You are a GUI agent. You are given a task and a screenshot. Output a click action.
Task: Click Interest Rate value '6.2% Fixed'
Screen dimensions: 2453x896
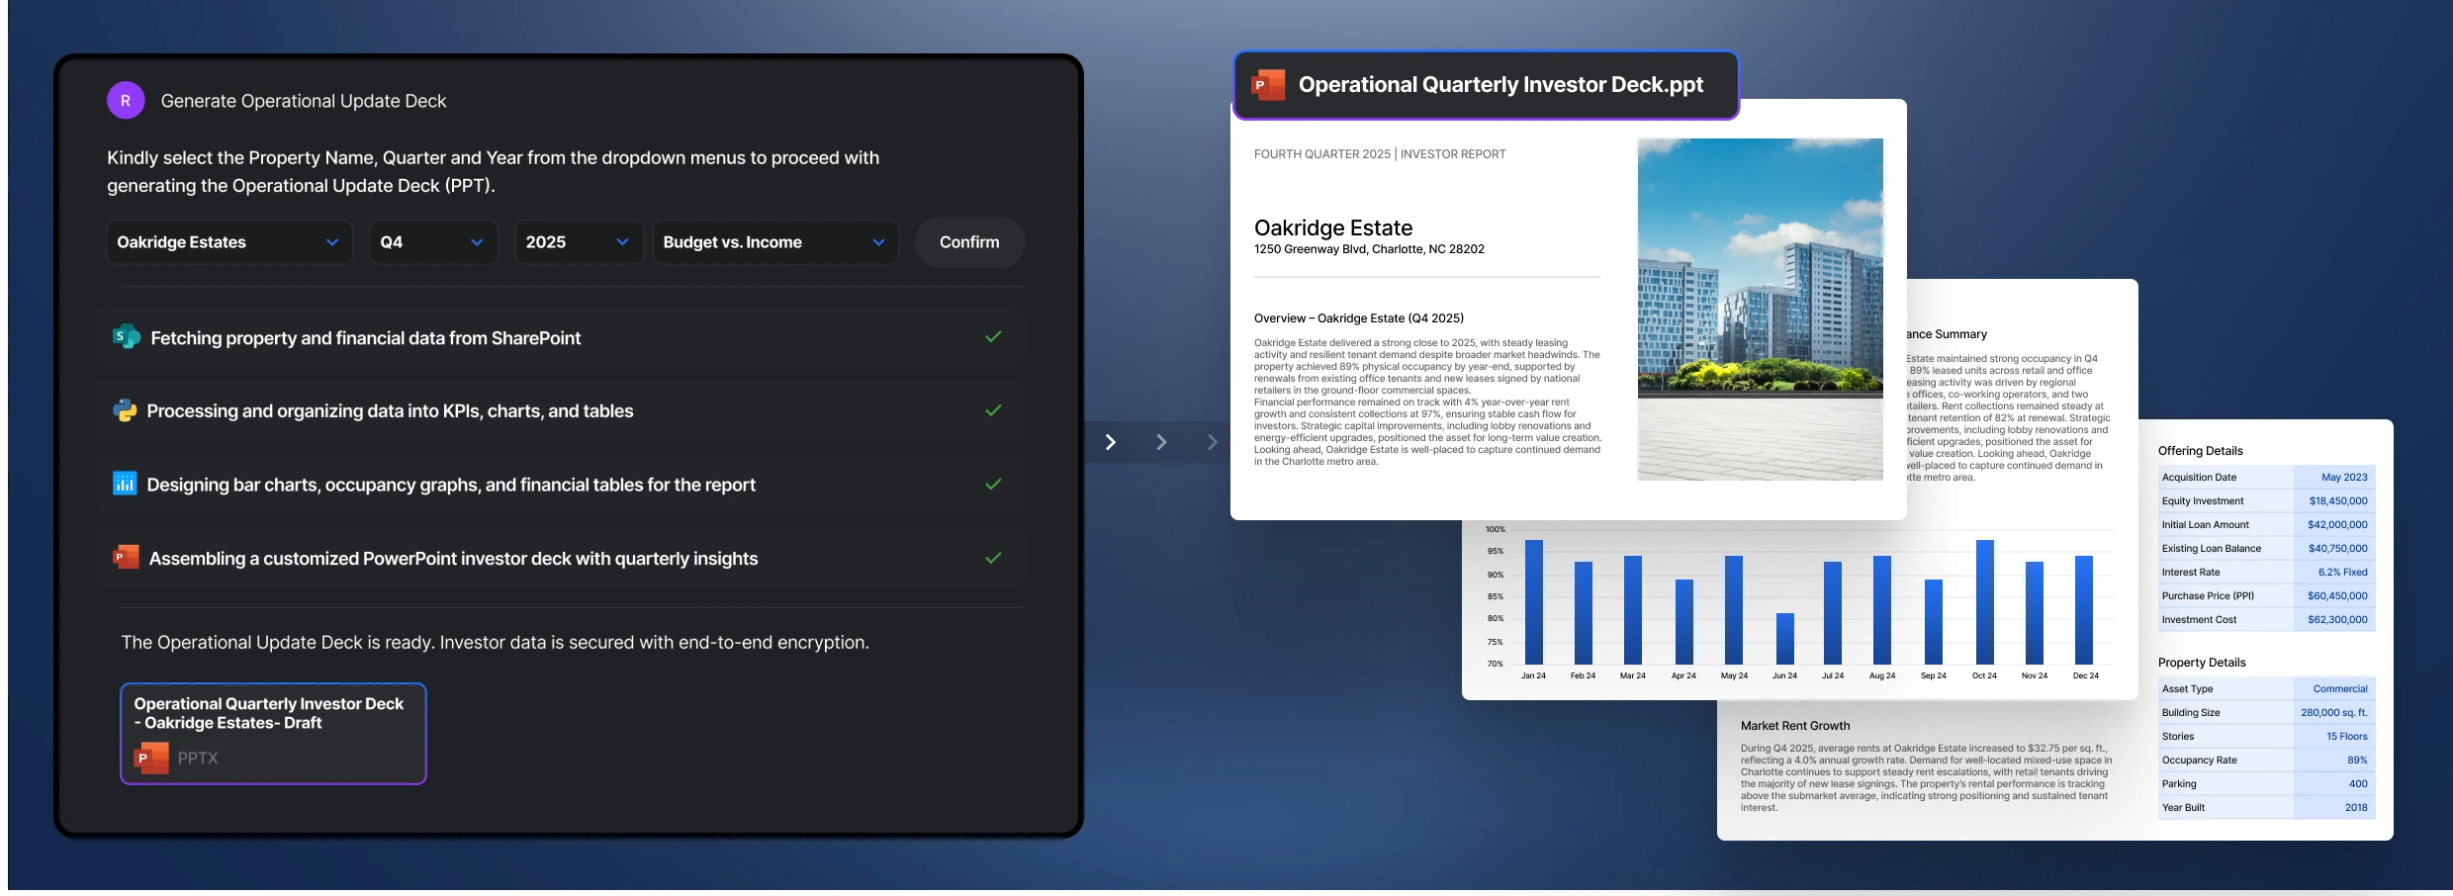point(2342,573)
